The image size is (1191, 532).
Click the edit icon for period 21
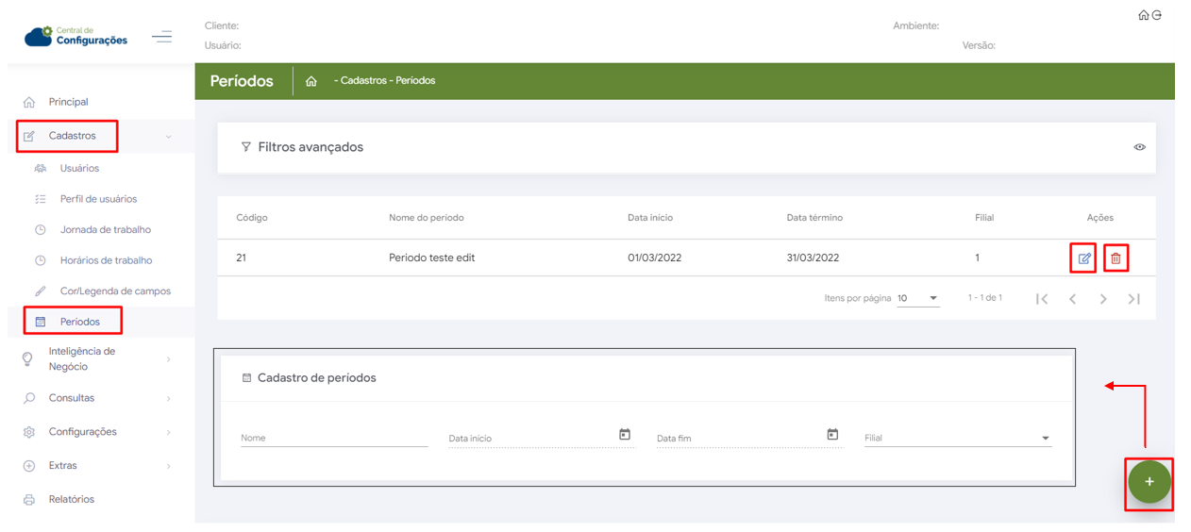(x=1083, y=258)
